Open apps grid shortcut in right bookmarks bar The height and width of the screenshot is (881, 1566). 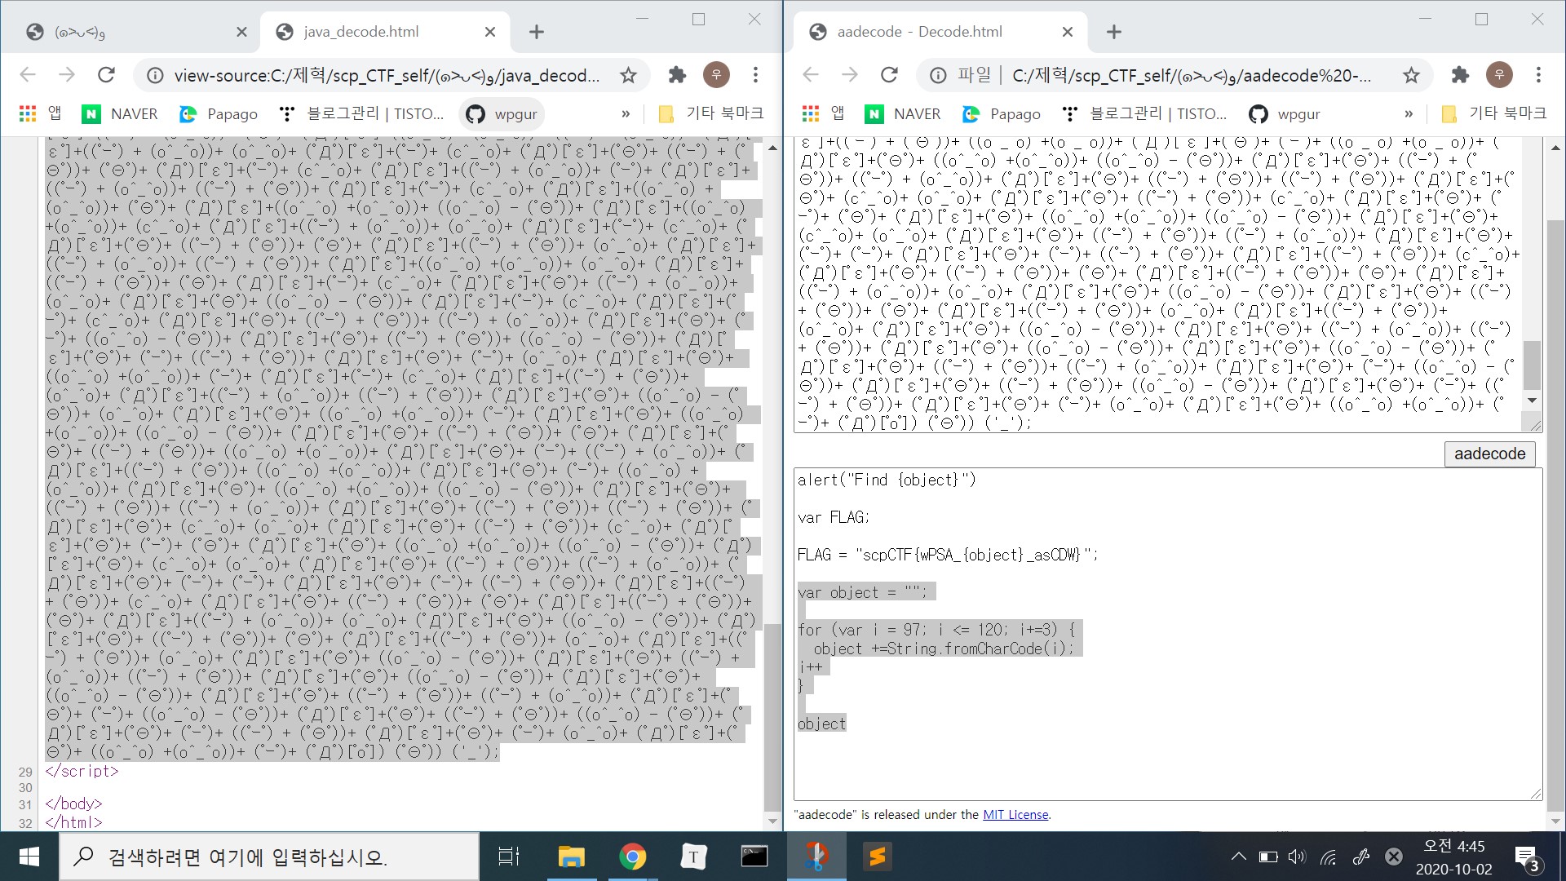tap(812, 113)
